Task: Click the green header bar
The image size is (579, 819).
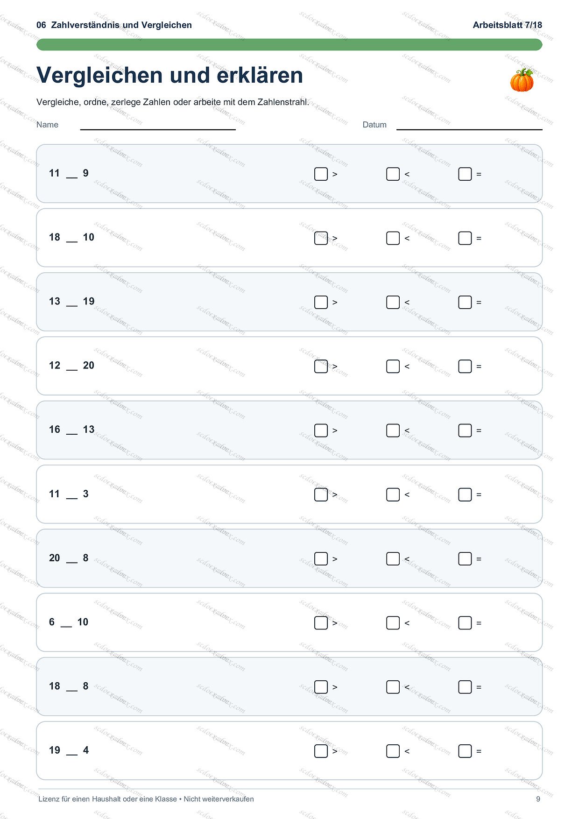Action: coord(289,45)
